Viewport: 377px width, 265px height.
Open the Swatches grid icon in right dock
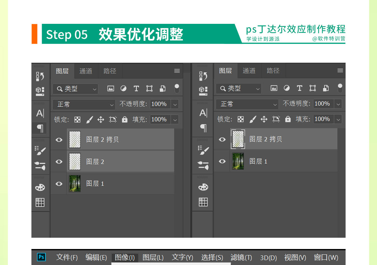pyautogui.click(x=203, y=202)
